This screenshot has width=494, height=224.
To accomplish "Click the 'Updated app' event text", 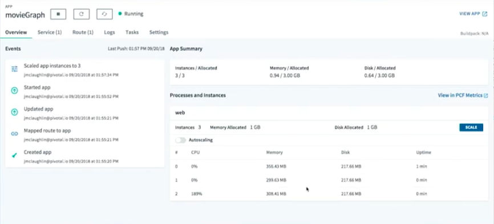I will point(38,109).
